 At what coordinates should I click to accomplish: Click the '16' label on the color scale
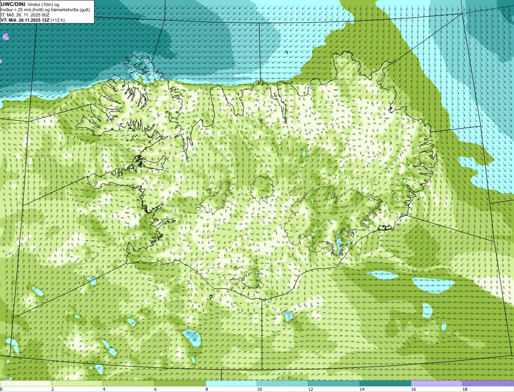[414, 389]
